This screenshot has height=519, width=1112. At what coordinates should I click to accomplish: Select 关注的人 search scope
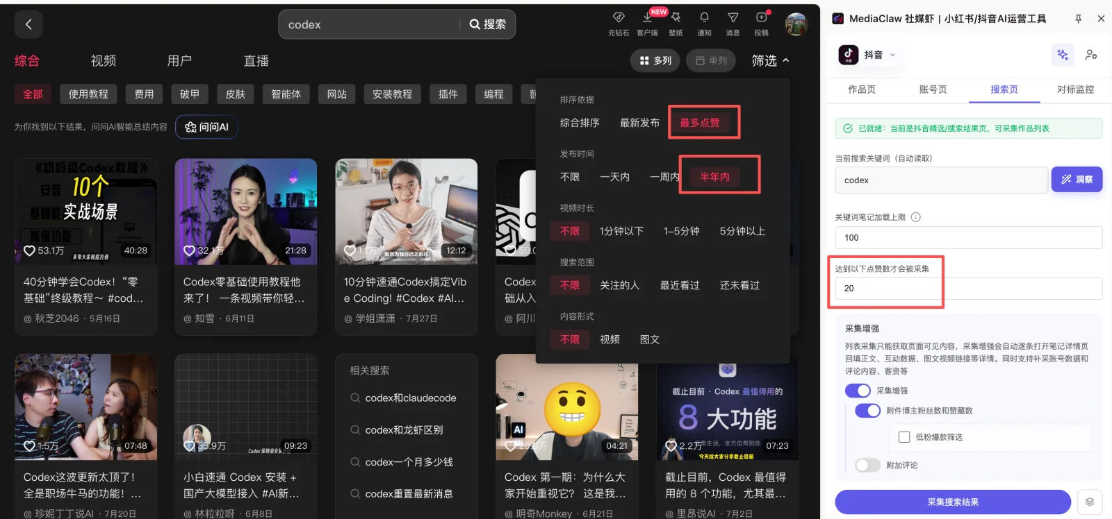pos(619,285)
